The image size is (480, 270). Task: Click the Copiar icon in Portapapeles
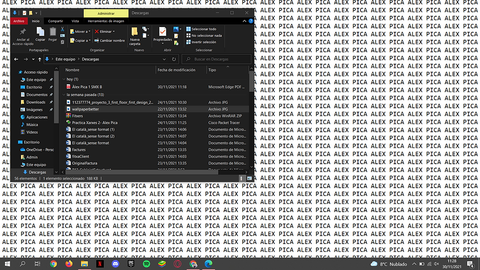point(40,31)
